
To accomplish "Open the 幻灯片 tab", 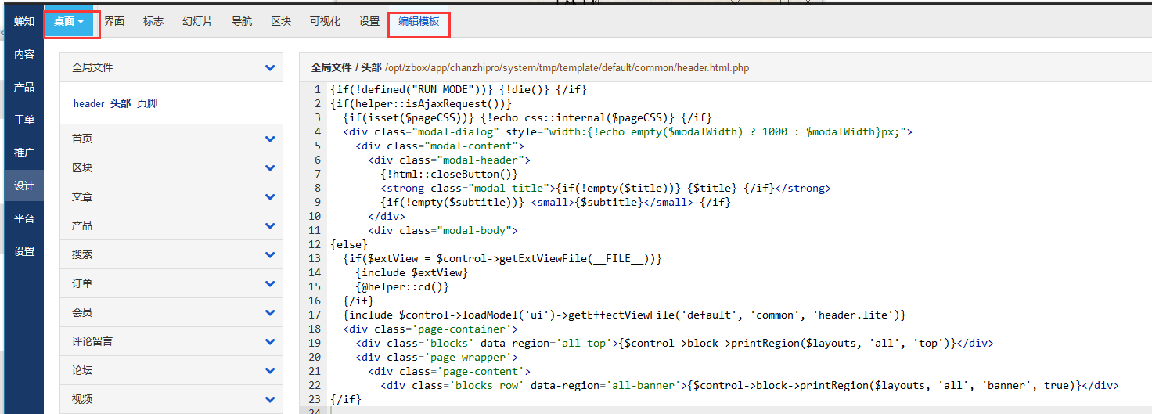I will (x=197, y=21).
